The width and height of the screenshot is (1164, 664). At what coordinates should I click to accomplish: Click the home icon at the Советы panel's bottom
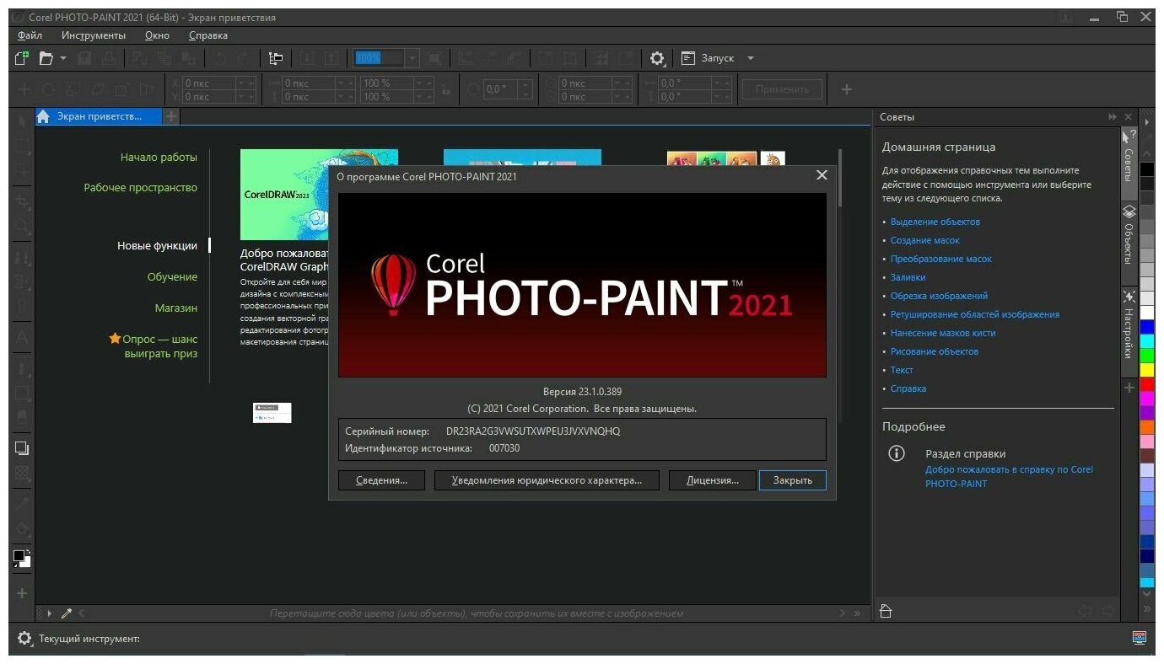click(x=885, y=611)
